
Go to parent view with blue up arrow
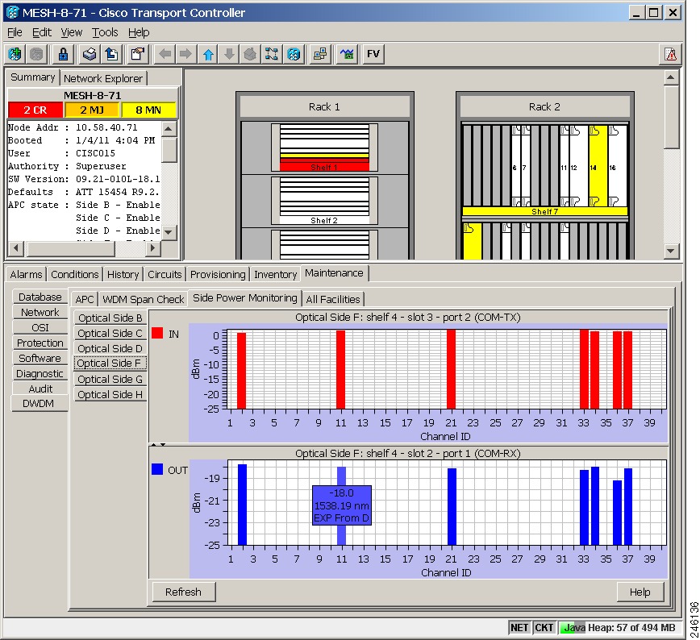click(x=208, y=55)
